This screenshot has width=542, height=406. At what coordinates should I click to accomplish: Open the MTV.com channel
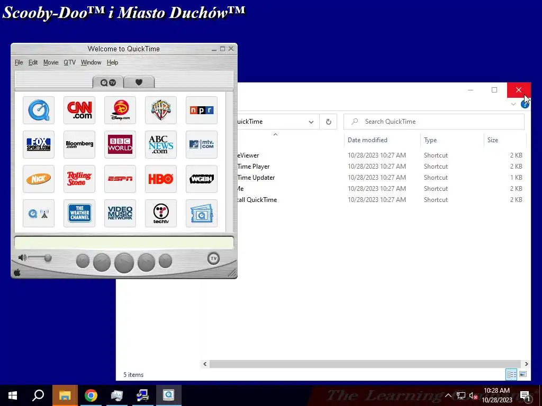tap(202, 144)
